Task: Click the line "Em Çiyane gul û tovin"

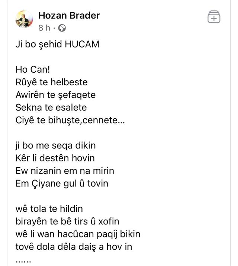Action: [x=62, y=183]
